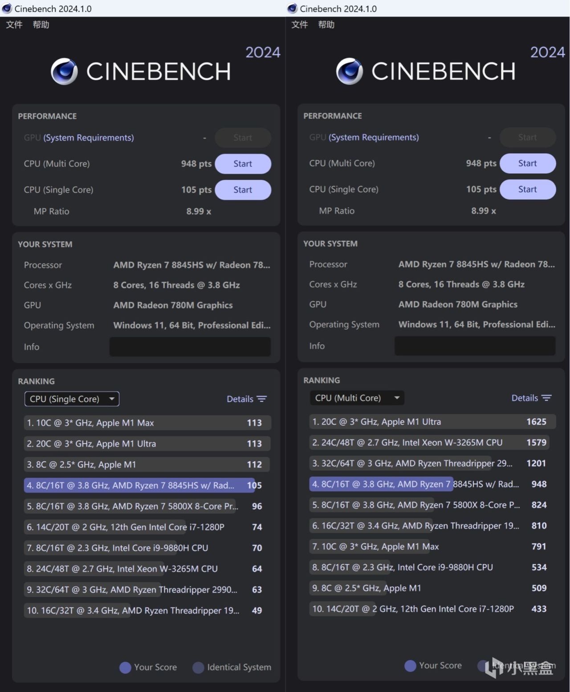570x692 pixels.
Task: Click the Info input field in left window
Action: tap(190, 347)
